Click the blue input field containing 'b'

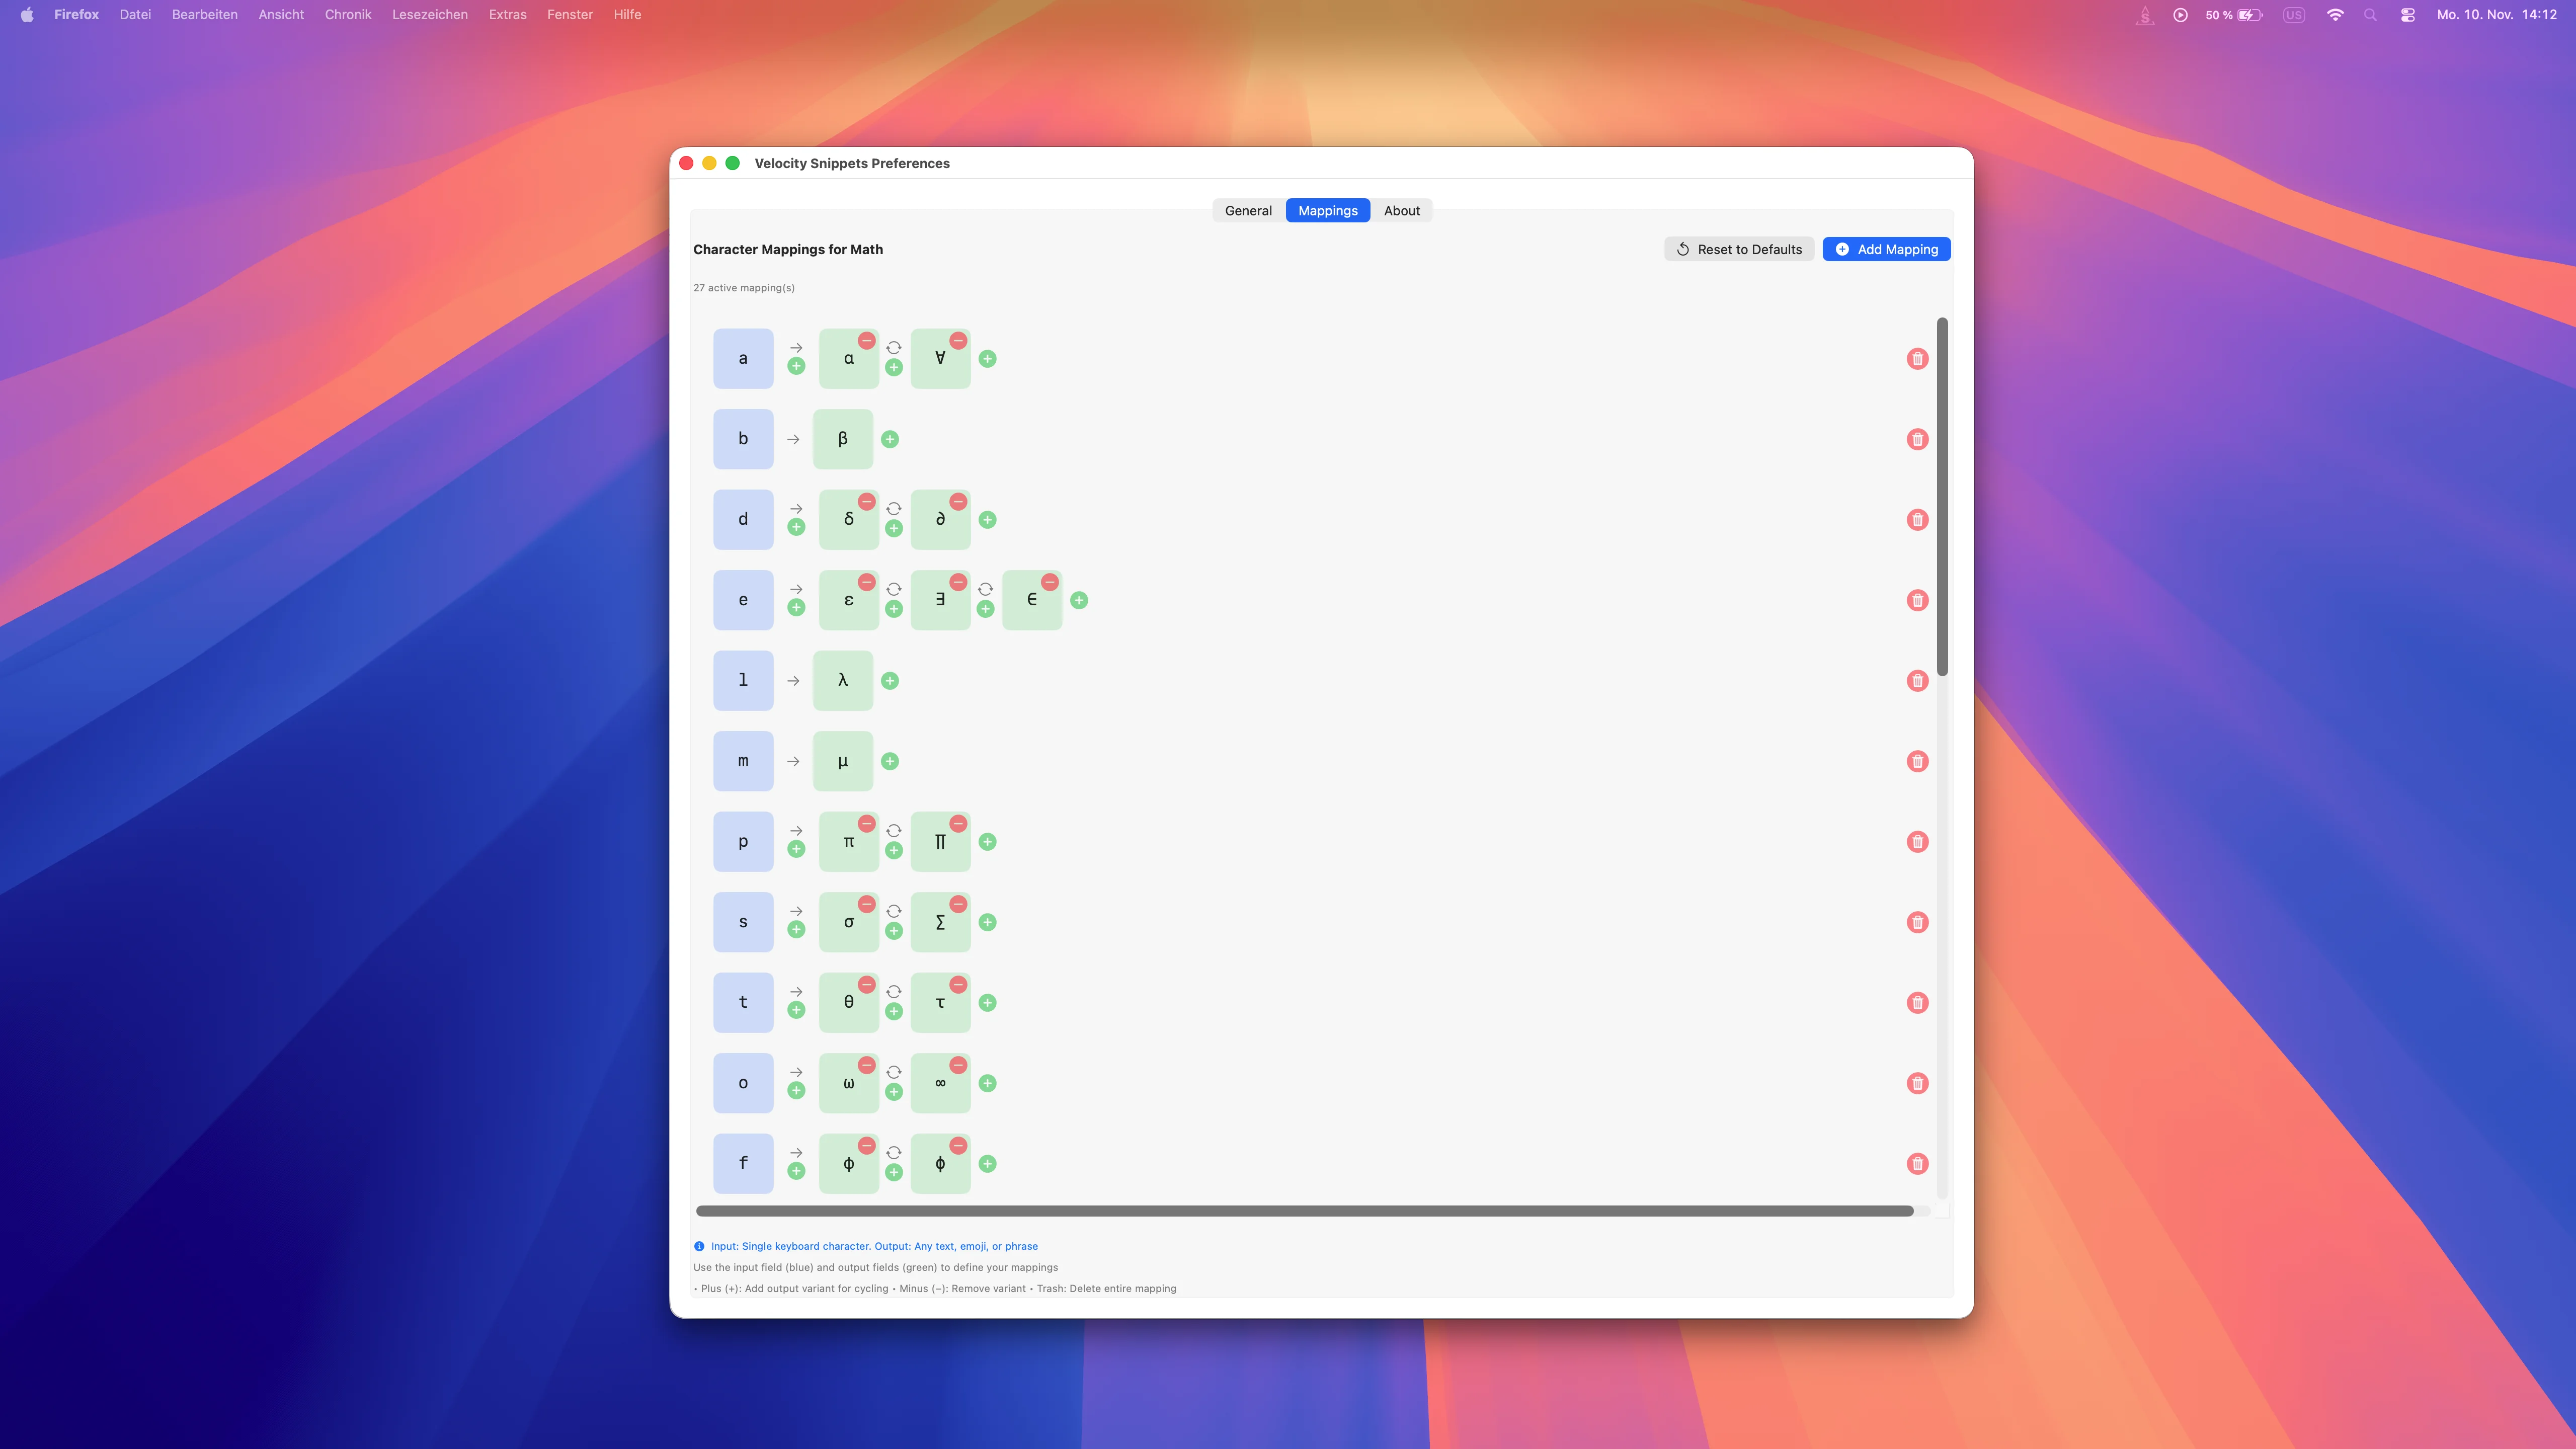(x=743, y=439)
